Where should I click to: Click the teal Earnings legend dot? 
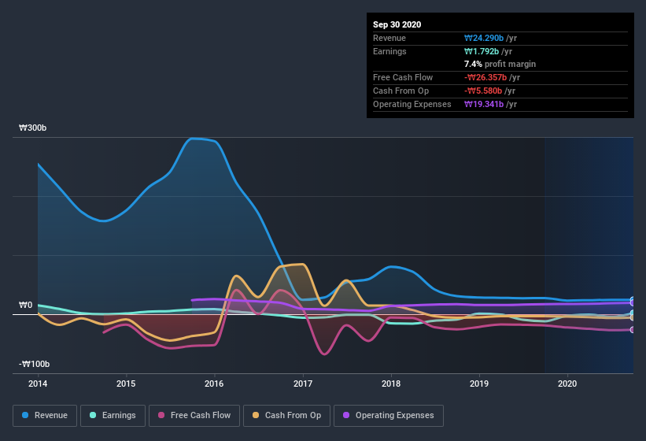[94, 415]
